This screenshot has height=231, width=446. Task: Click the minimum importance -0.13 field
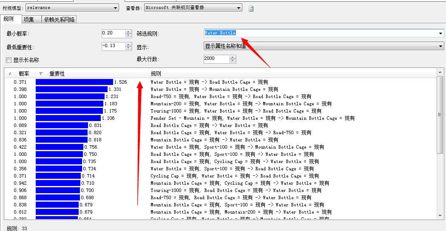(x=114, y=46)
